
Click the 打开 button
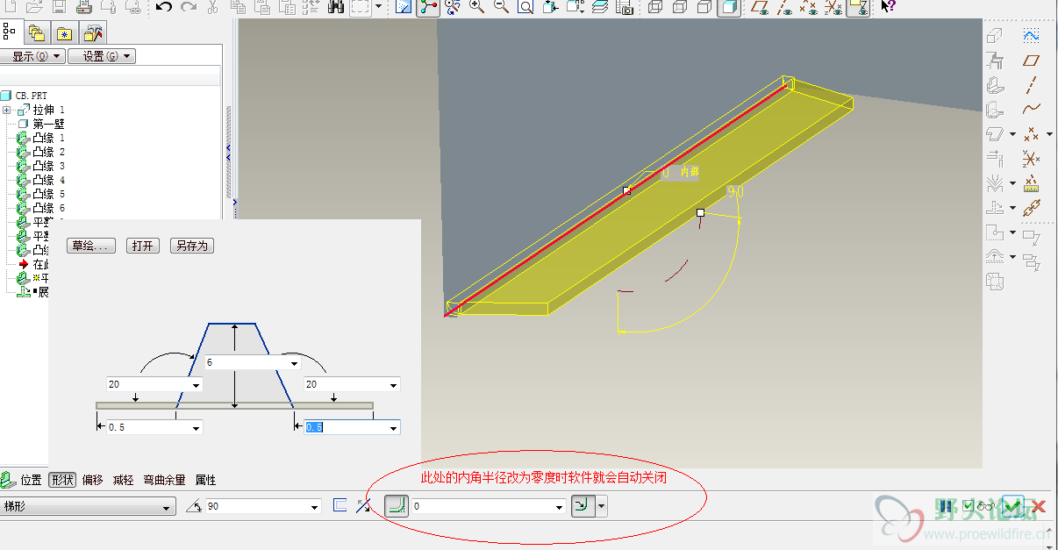pos(142,246)
